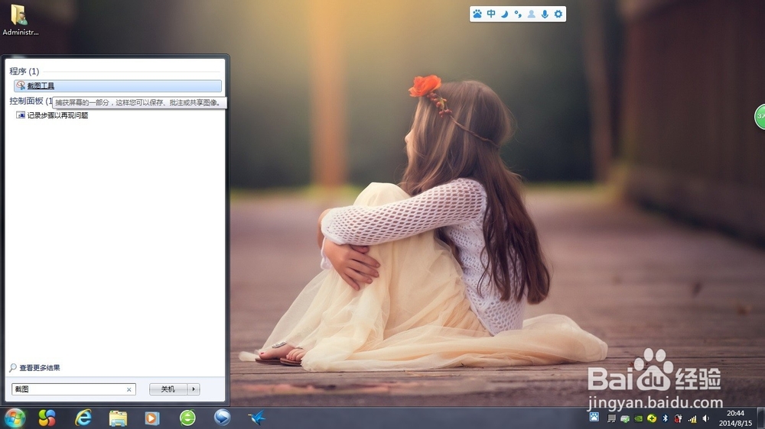This screenshot has width=765, height=429.
Task: Click the Baidu paw tray icon
Action: (594, 418)
